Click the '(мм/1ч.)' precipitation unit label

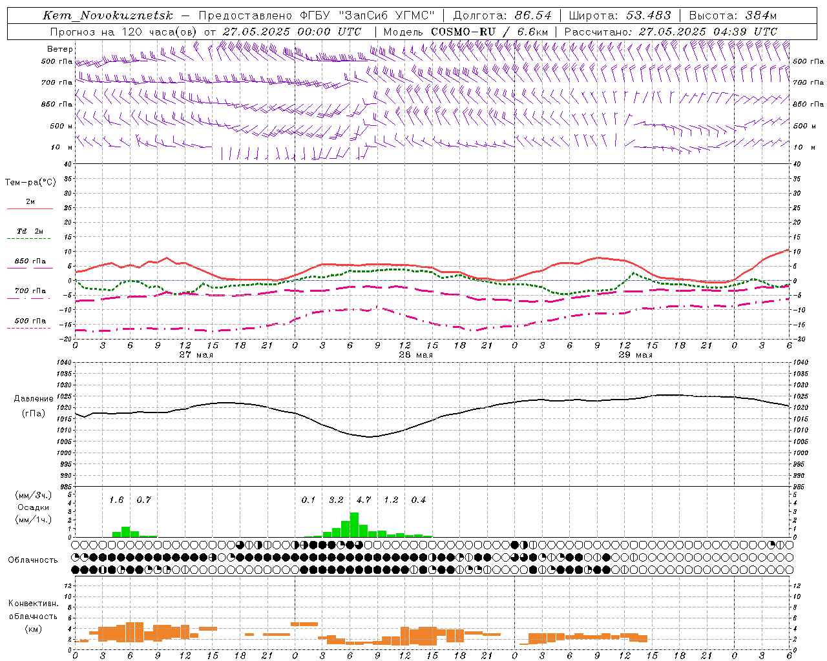34,520
